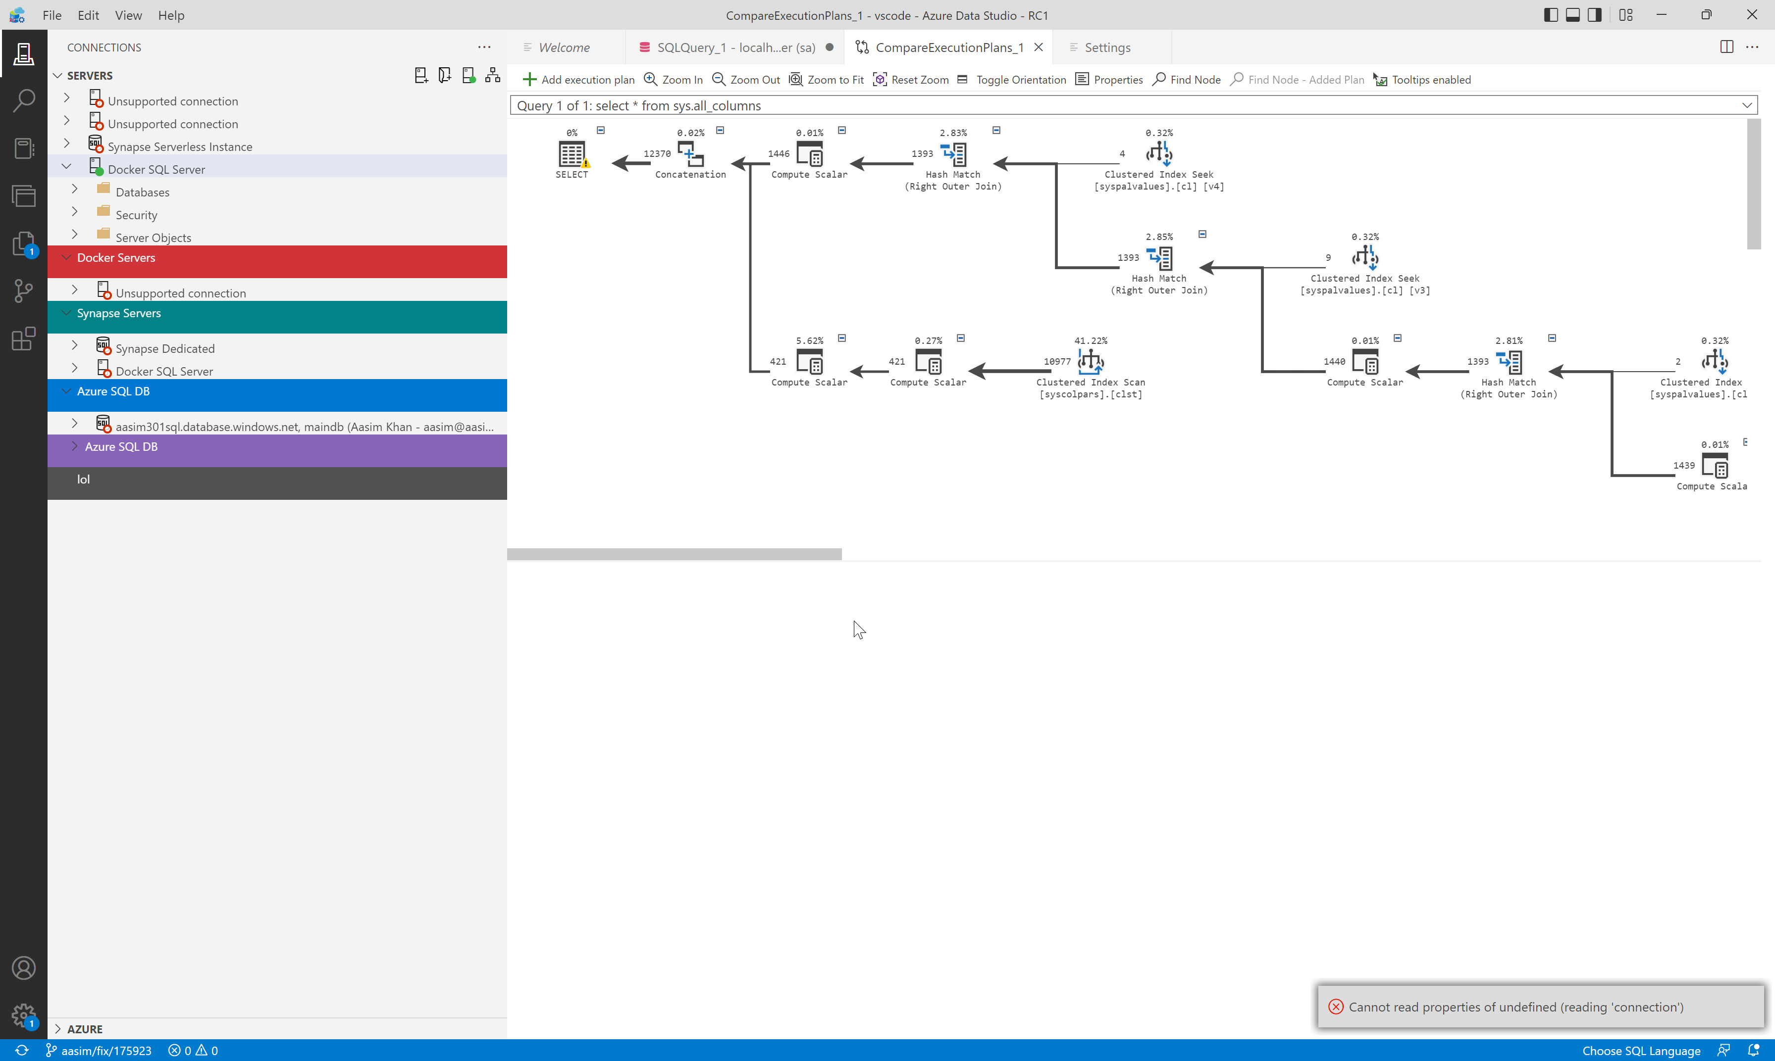Zoom the execution plan to fit
This screenshot has width=1775, height=1061.
(x=827, y=79)
